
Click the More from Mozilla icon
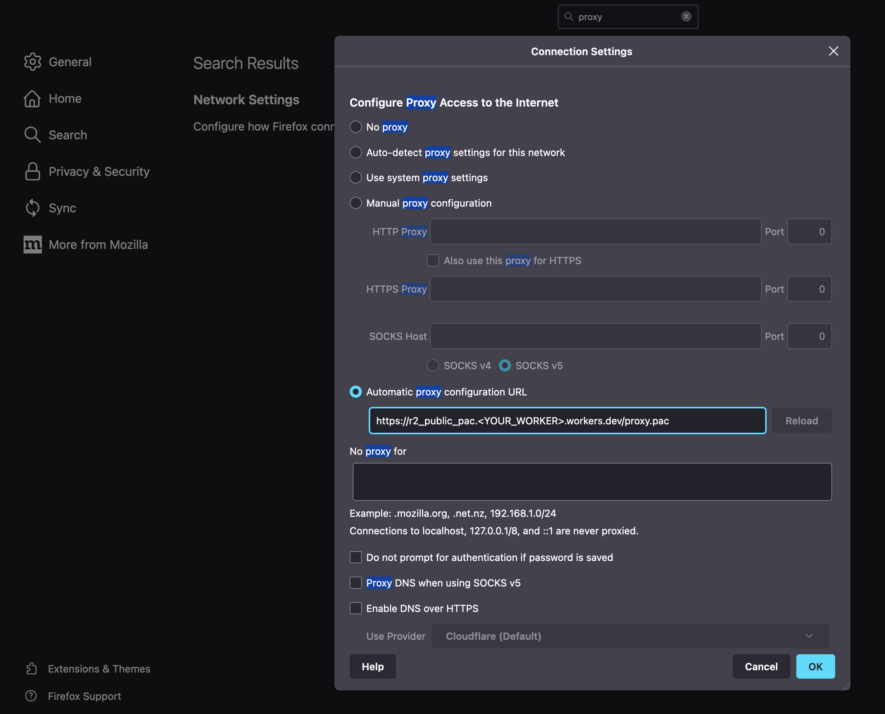coord(32,245)
